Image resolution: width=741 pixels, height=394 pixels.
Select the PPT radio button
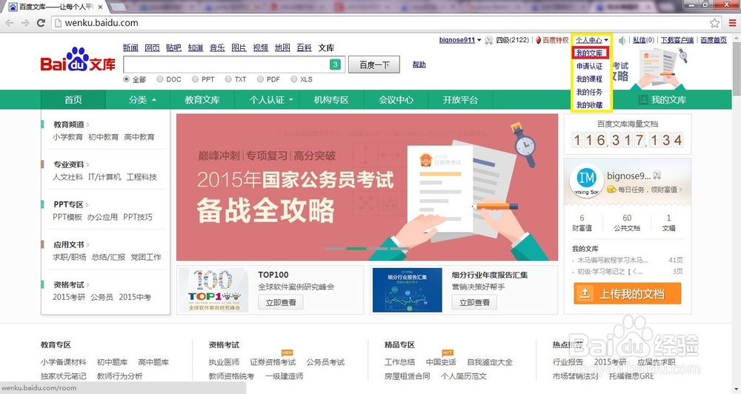coord(195,79)
